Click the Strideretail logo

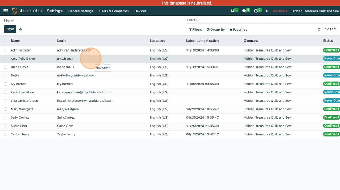click(27, 11)
